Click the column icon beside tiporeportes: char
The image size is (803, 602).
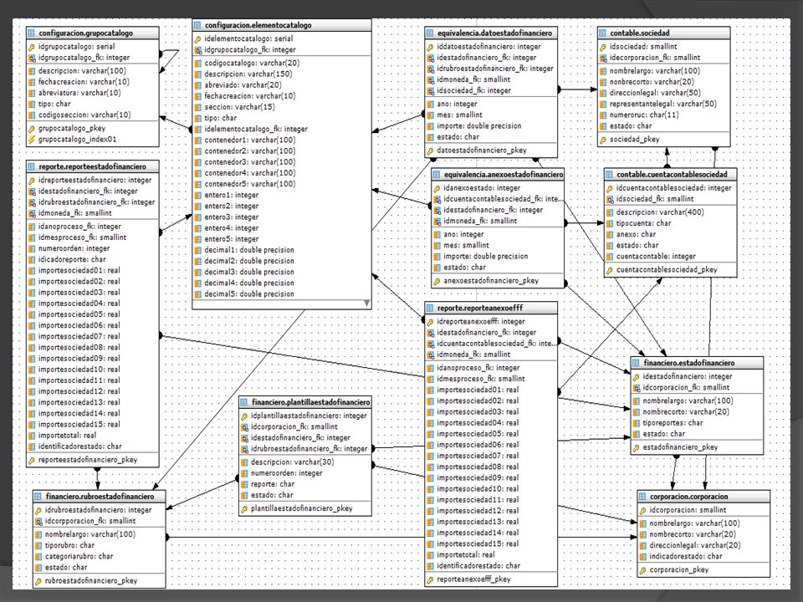point(636,423)
